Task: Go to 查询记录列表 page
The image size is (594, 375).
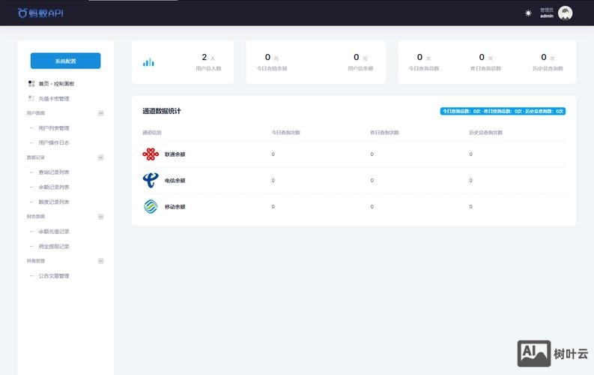Action: [54, 172]
